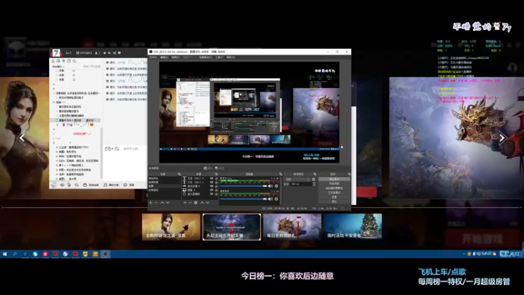Open the 帮助(H) menu in OBS
Screen dimensions: 524x295
pos(231,58)
